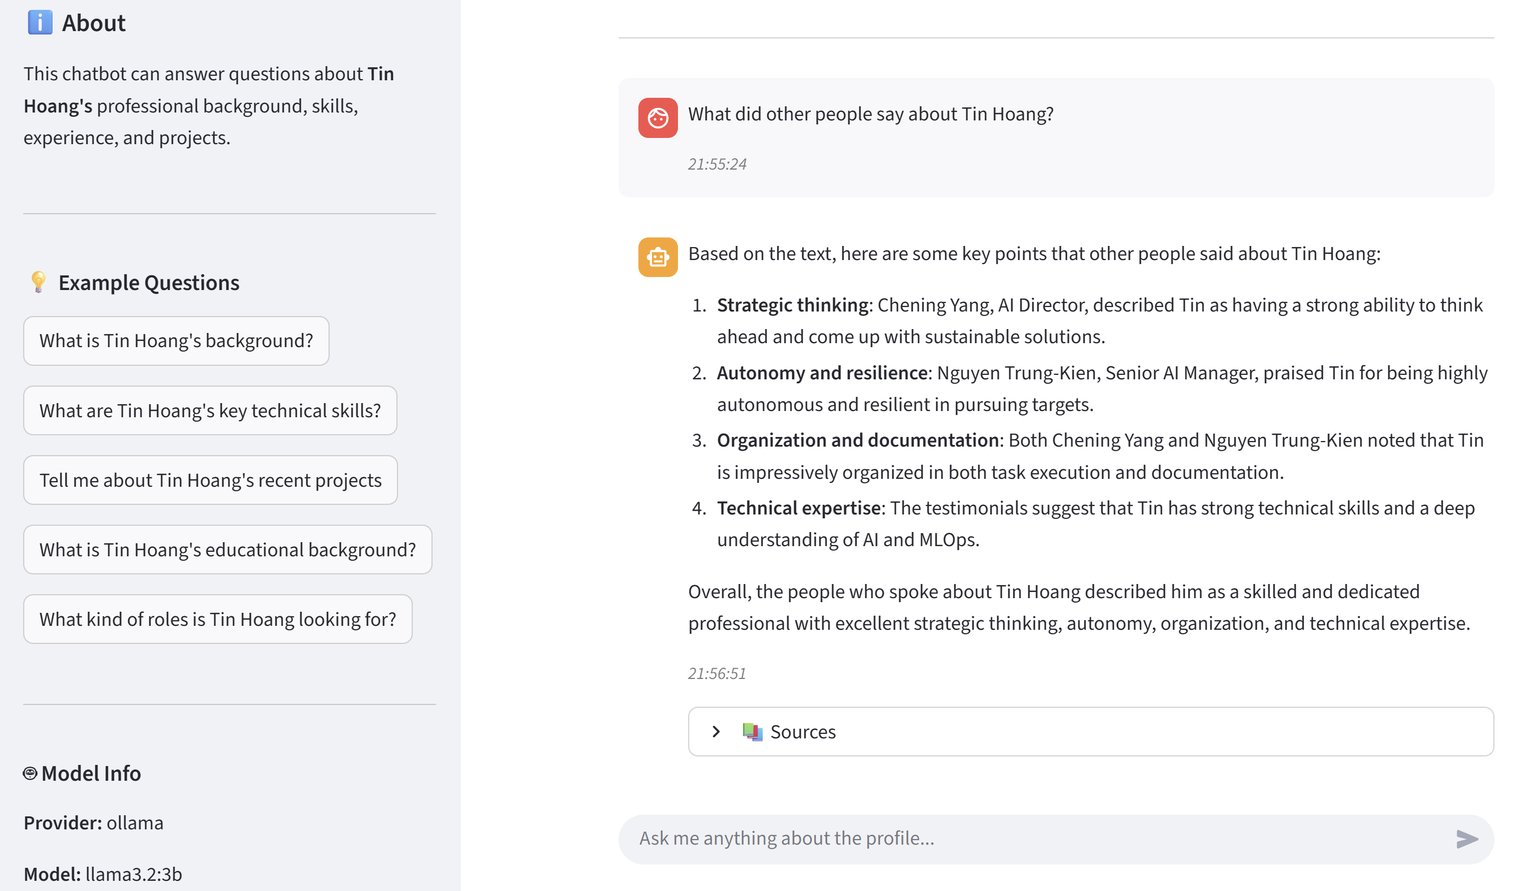Click the 21:56:51 timestamp
Image resolution: width=1538 pixels, height=891 pixels.
tap(718, 673)
